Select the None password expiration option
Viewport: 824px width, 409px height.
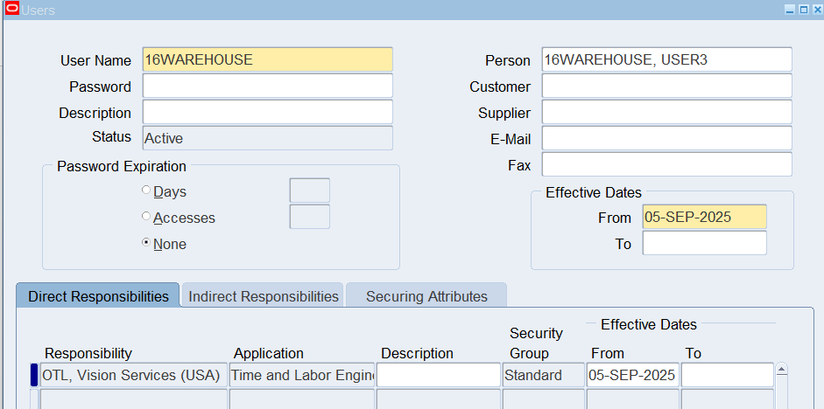click(x=146, y=244)
